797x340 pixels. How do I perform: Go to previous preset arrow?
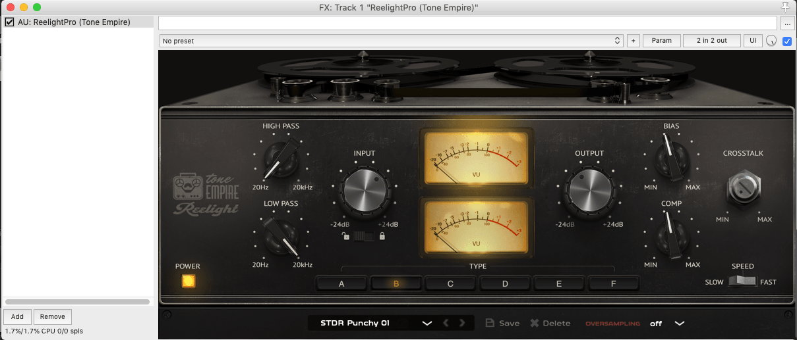(446, 323)
